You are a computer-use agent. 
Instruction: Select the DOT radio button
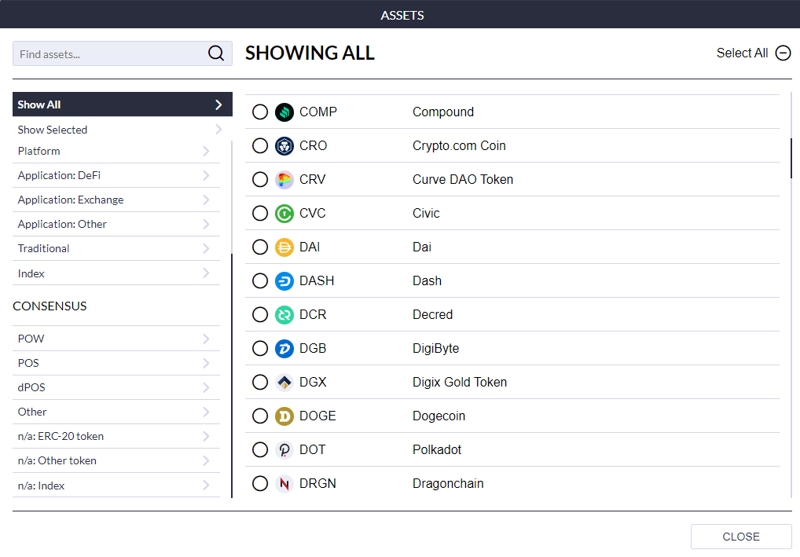point(260,450)
